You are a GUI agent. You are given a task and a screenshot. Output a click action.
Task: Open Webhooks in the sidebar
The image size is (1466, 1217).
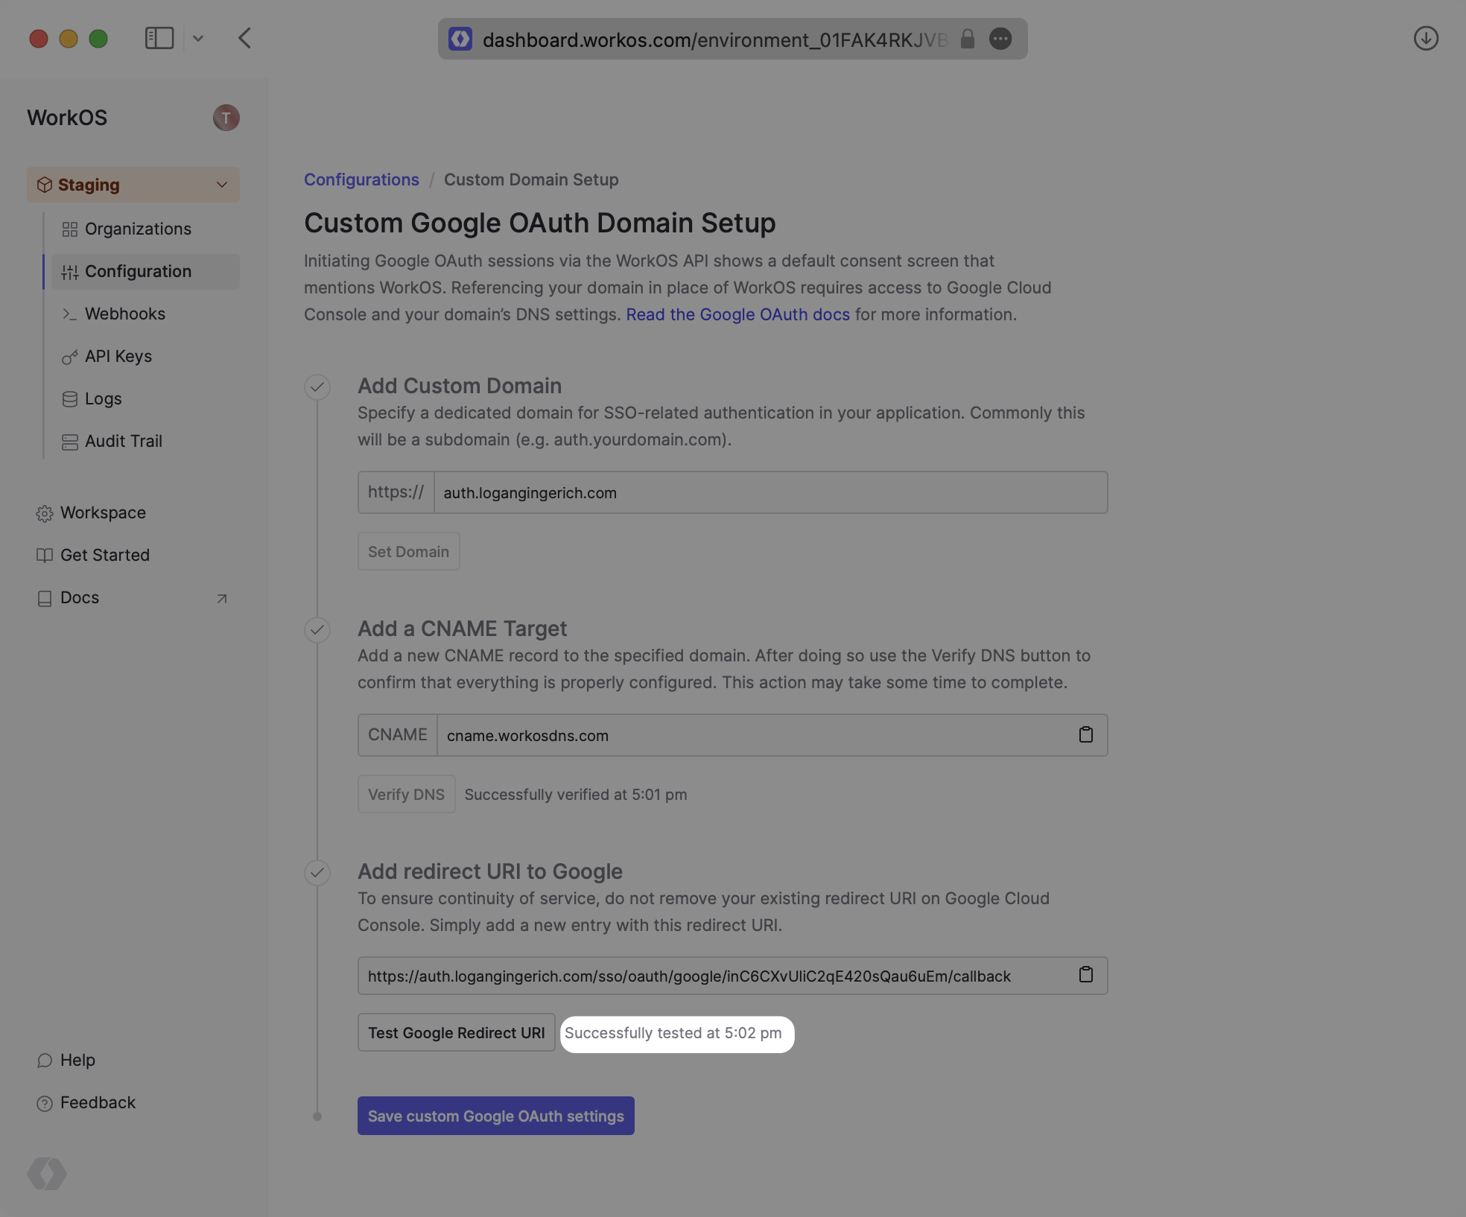coord(125,314)
